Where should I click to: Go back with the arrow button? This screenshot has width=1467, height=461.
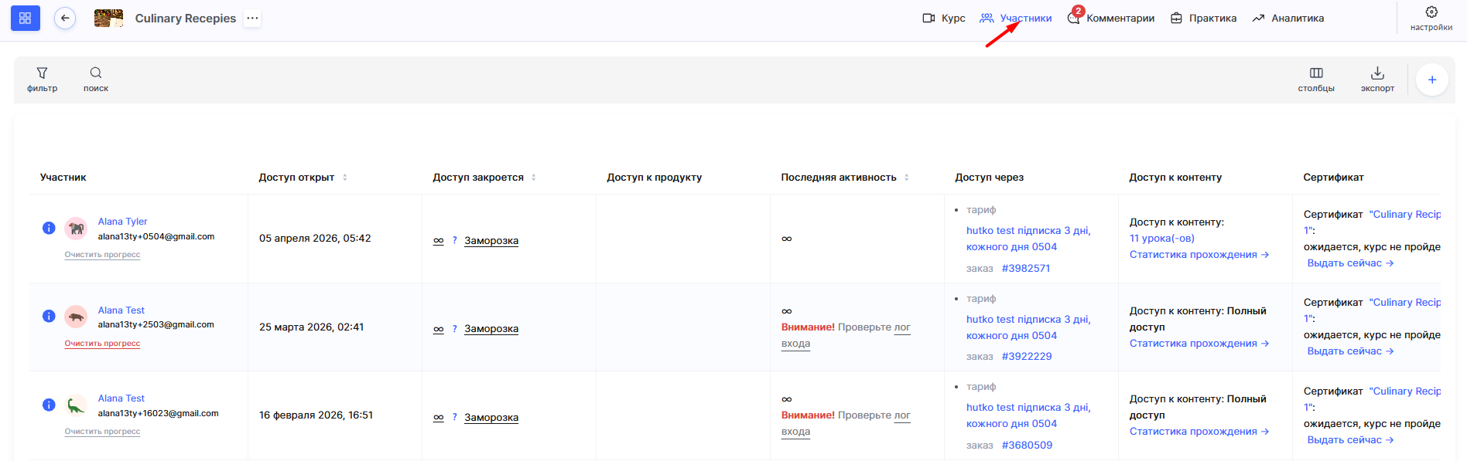click(x=65, y=18)
